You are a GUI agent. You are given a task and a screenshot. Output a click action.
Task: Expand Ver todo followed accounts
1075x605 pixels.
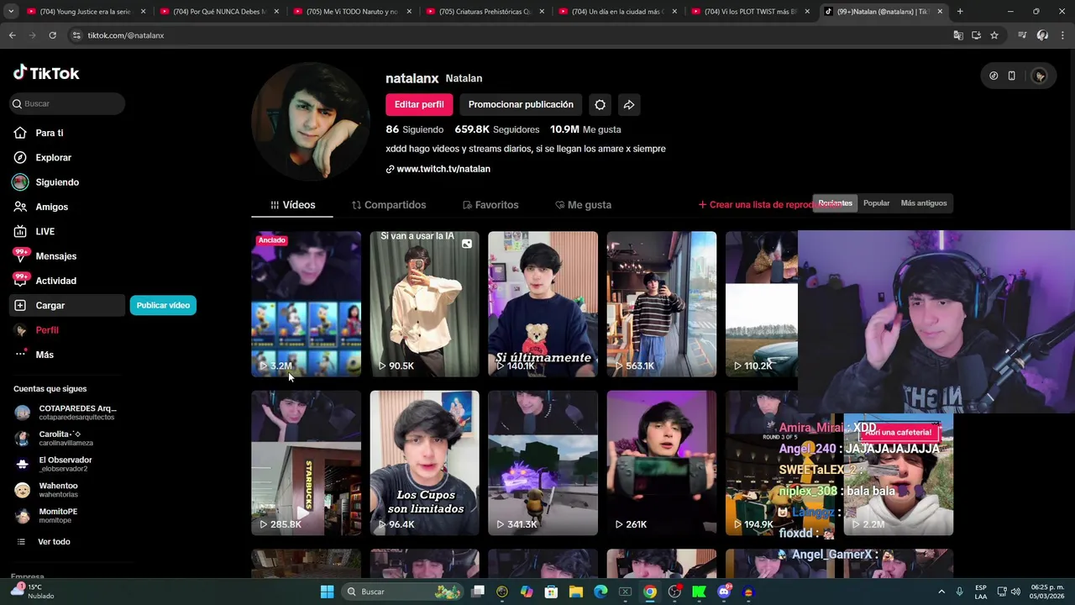(54, 542)
